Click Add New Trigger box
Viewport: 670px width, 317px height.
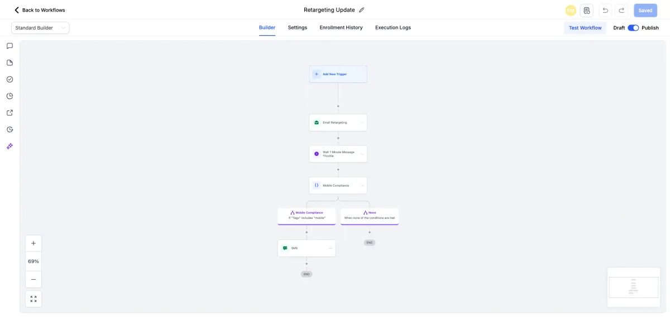(x=338, y=74)
